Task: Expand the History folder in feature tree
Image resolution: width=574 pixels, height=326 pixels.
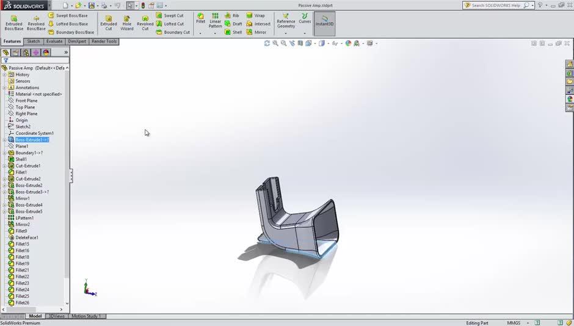Action: pyautogui.click(x=4, y=74)
